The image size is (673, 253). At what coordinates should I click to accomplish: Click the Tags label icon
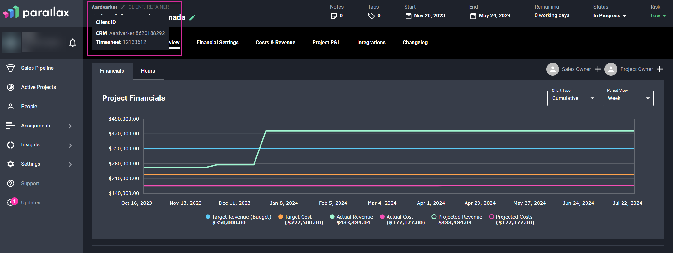(371, 16)
